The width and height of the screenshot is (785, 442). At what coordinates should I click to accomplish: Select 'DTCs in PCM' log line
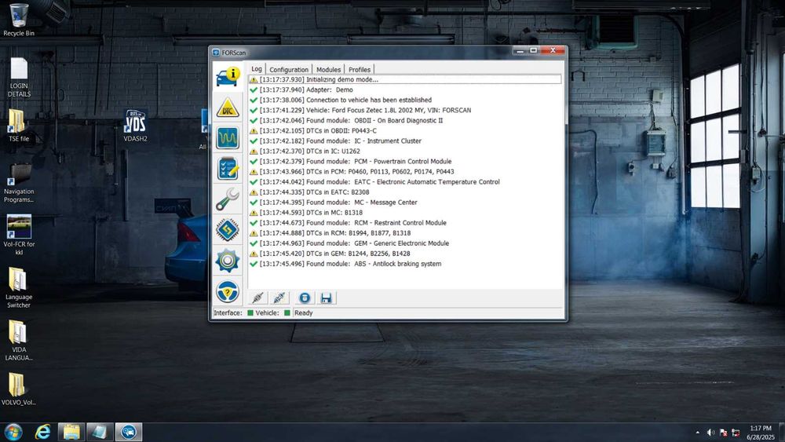pyautogui.click(x=404, y=172)
